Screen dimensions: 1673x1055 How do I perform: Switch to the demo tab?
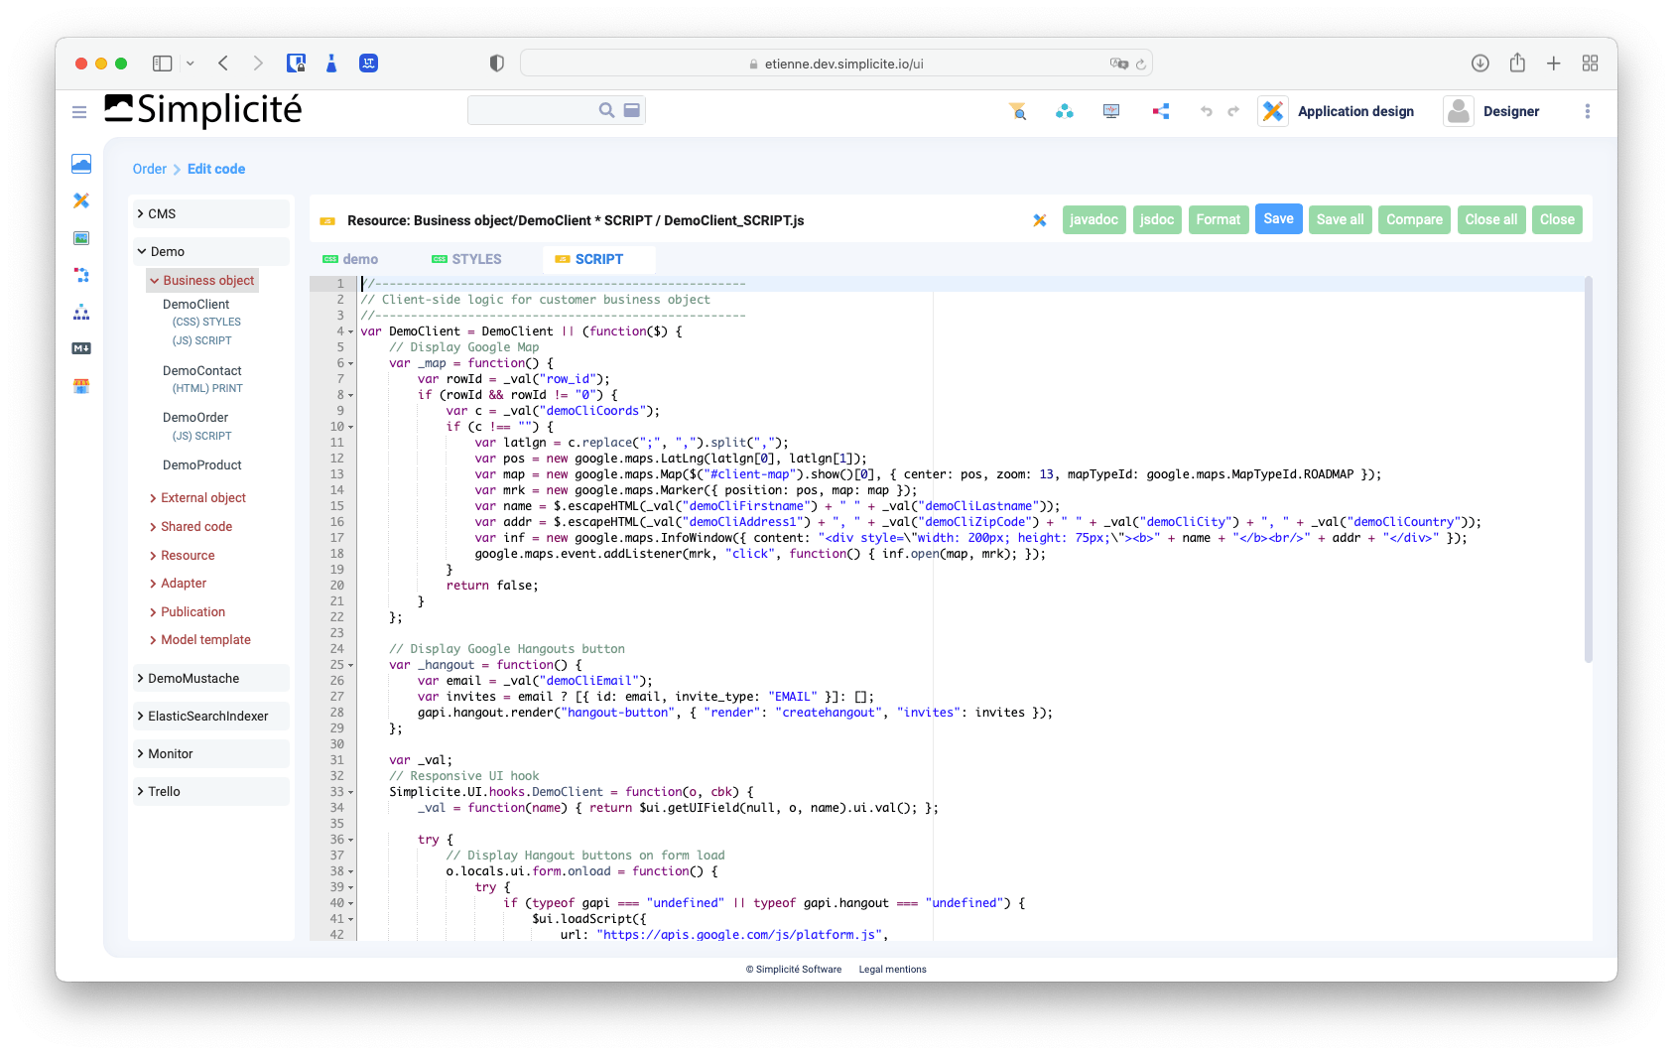[x=350, y=259]
